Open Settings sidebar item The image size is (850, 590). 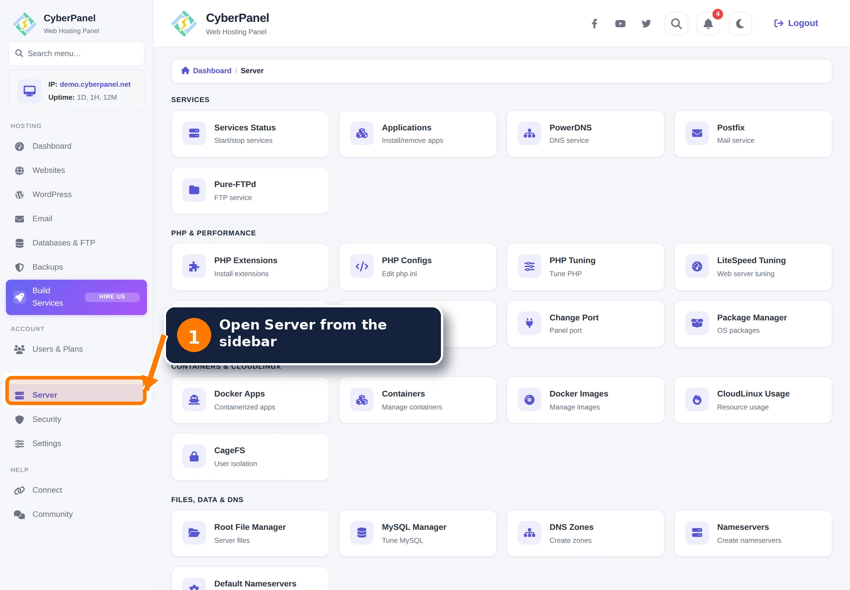[77, 444]
